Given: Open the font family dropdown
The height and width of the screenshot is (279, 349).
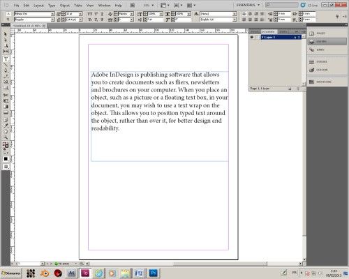Looking at the screenshot, I should click(53, 14).
